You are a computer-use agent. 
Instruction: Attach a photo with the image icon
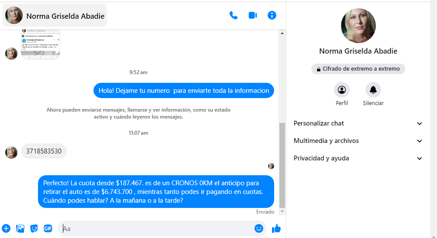tap(20, 228)
